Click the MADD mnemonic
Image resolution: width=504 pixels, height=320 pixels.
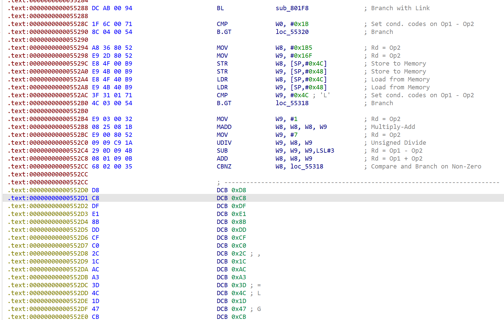tap(224, 127)
